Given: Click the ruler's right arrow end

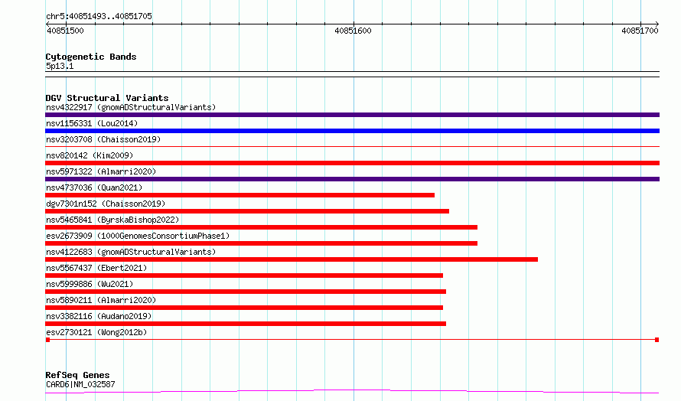Looking at the screenshot, I should click(657, 24).
